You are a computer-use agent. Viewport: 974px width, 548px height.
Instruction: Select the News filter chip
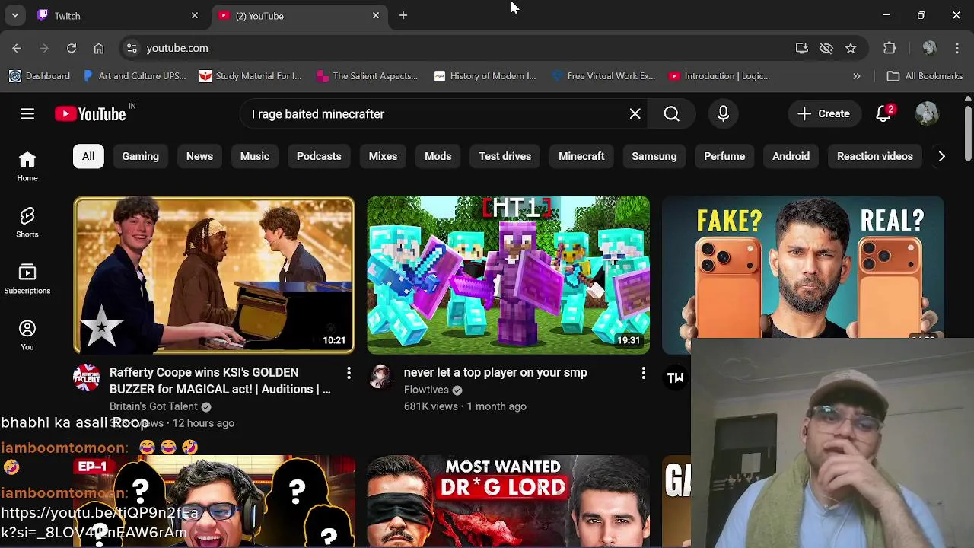[x=199, y=156]
